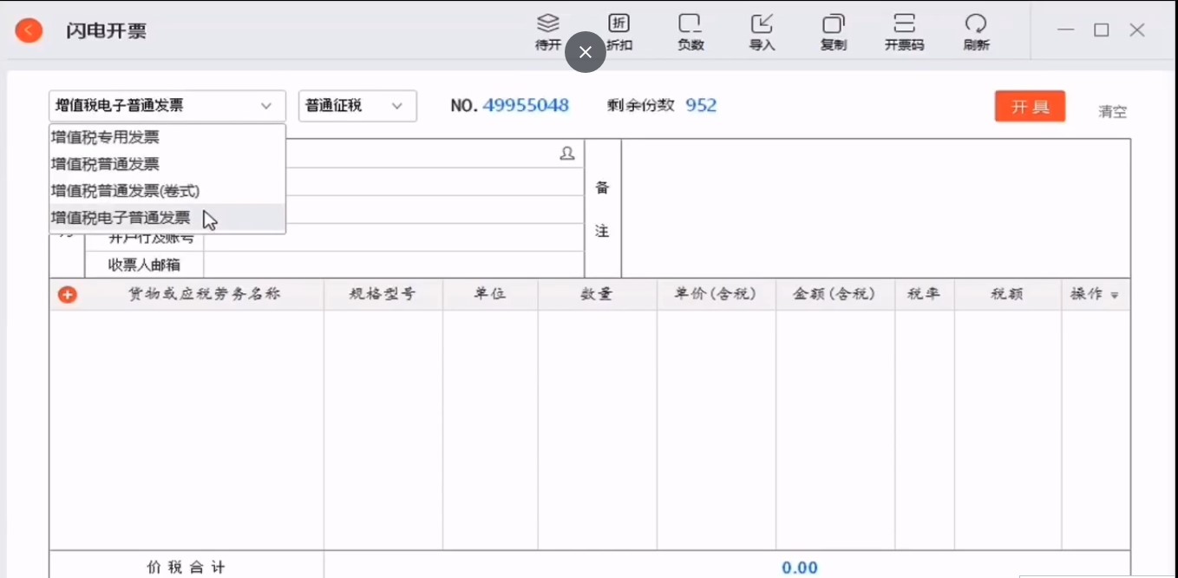The width and height of the screenshot is (1178, 578).
Task: Refresh the page using 刷新 icon
Action: click(975, 31)
